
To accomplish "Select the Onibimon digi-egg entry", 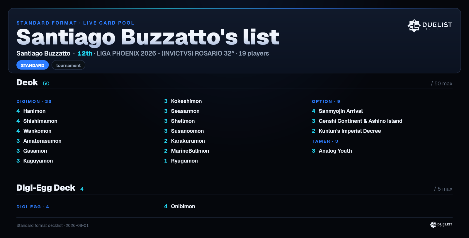I will (180, 206).
